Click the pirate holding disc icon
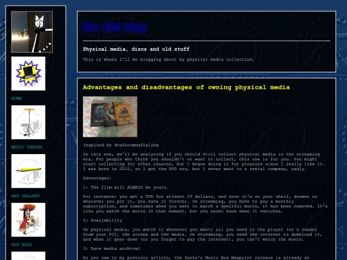Viewport: 347px width, 260px height. pos(28,220)
